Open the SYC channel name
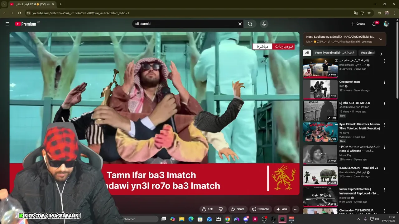 point(342,86)
